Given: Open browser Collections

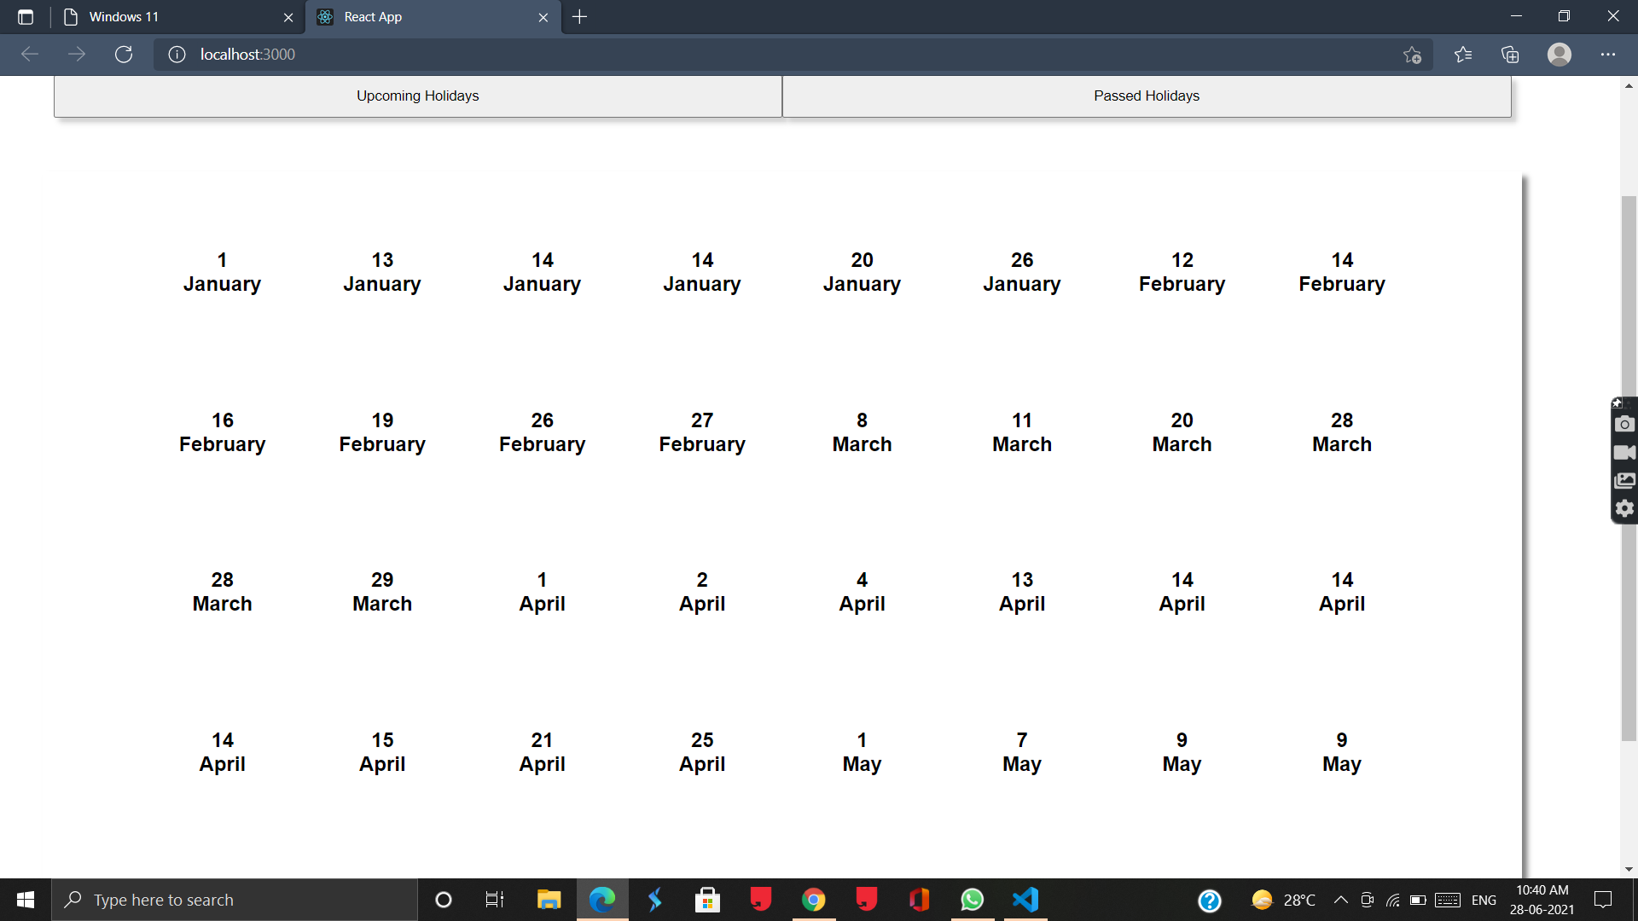Looking at the screenshot, I should 1510,55.
